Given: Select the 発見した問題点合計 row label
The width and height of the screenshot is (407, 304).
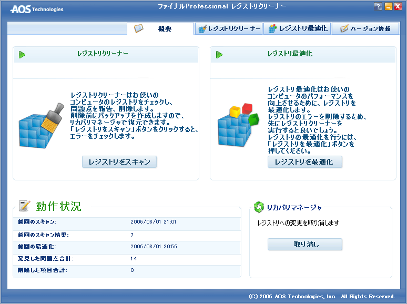Looking at the screenshot, I should click(46, 259).
